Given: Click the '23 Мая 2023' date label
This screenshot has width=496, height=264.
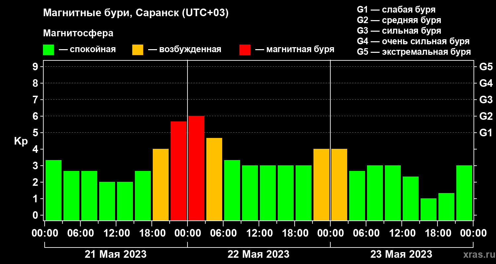Looking at the screenshot, I should [x=401, y=254].
